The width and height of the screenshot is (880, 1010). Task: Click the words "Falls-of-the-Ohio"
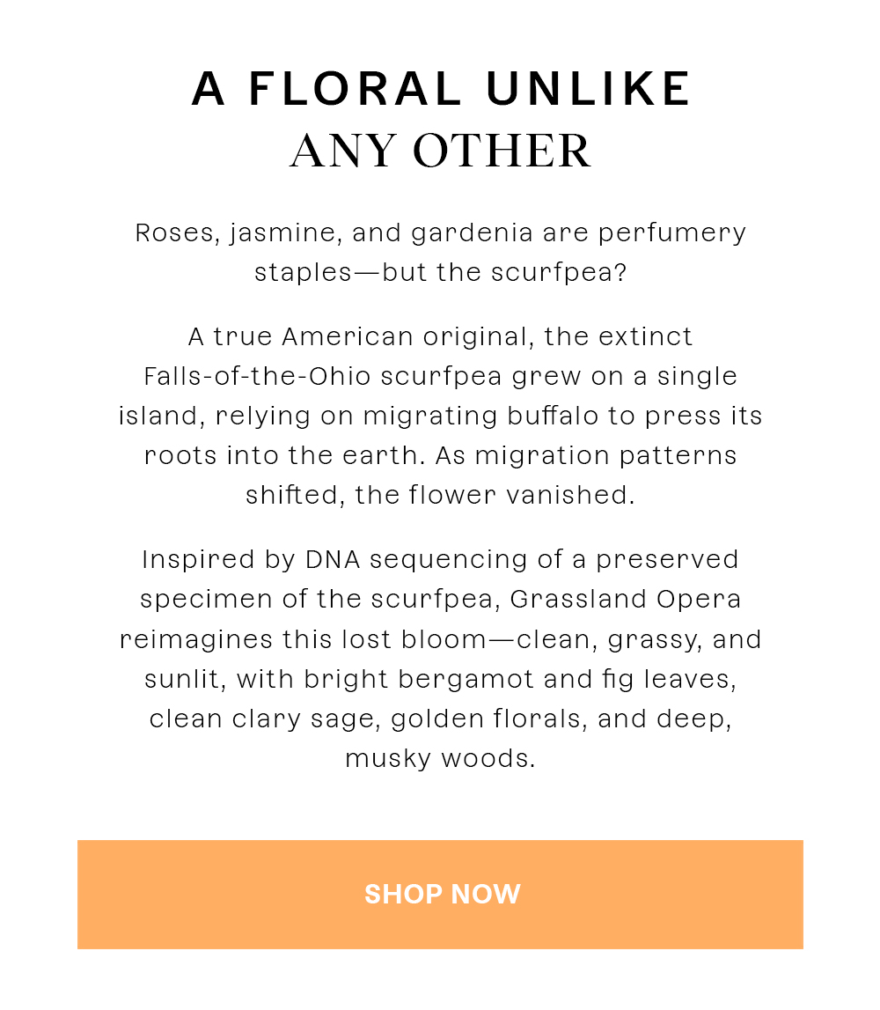257,376
